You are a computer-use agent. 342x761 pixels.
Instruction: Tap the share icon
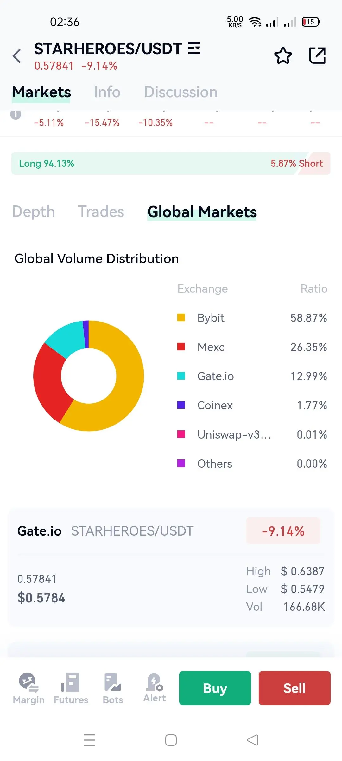[x=317, y=56]
